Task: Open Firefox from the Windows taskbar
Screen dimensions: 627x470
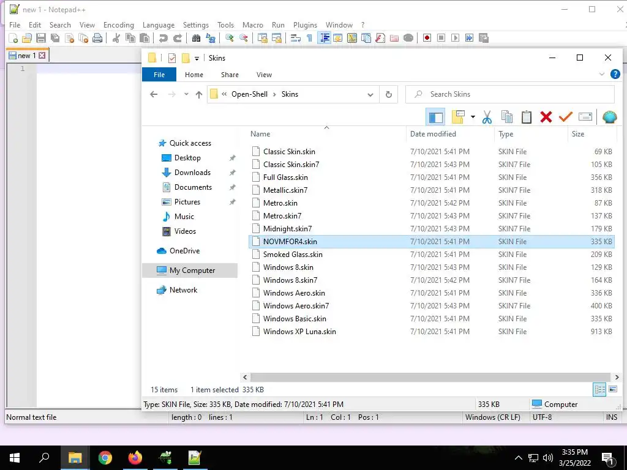Action: (x=135, y=457)
